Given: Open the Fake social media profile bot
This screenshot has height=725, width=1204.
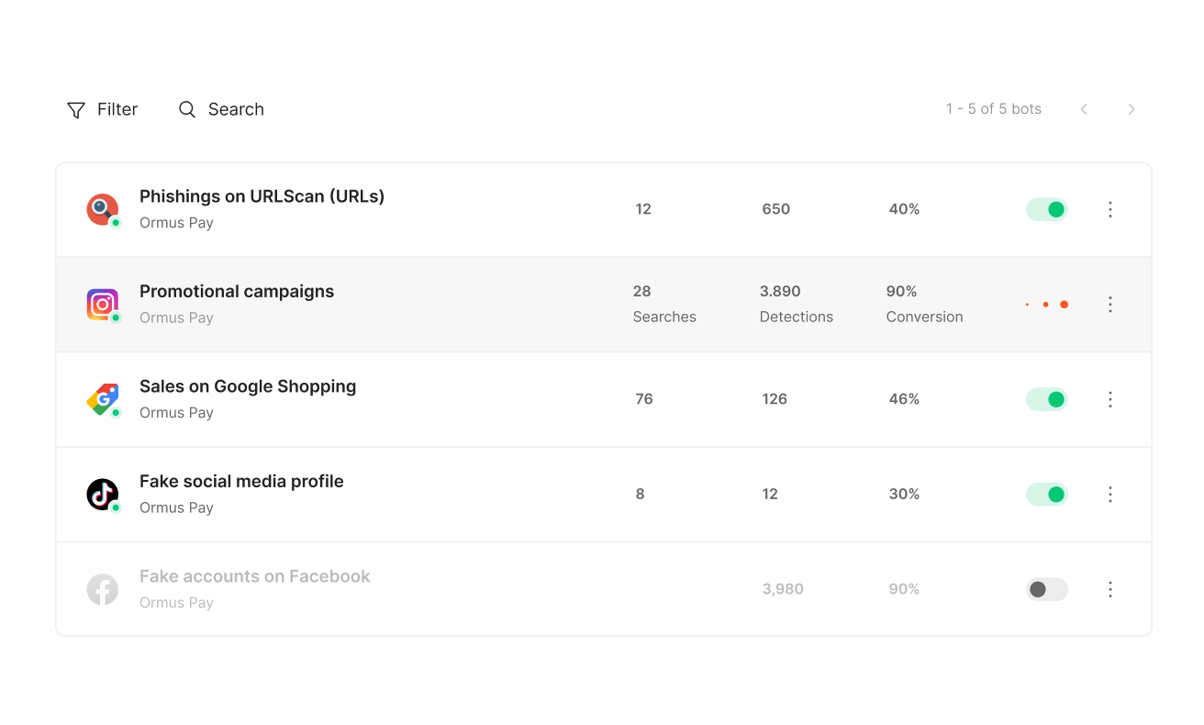Looking at the screenshot, I should coord(241,482).
